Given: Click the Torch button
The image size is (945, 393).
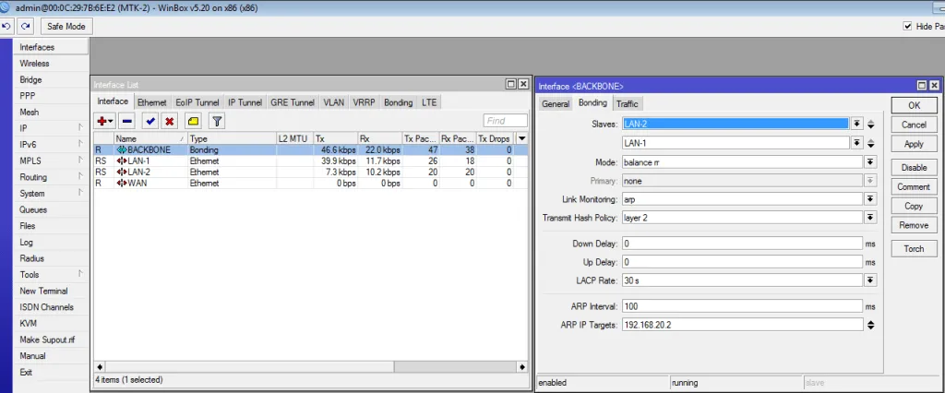Looking at the screenshot, I should [914, 248].
